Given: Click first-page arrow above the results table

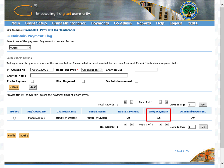Looking at the screenshot, I should [125, 102].
